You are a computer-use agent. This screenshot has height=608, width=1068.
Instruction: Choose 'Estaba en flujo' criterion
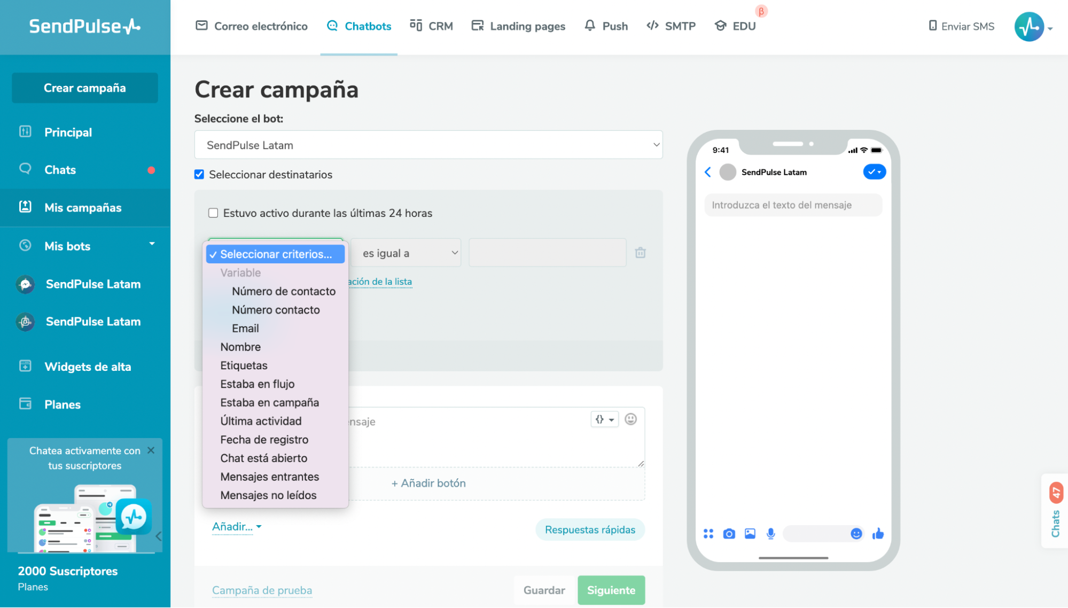click(257, 384)
